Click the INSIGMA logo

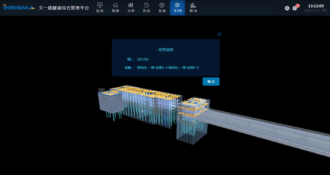(x=19, y=8)
